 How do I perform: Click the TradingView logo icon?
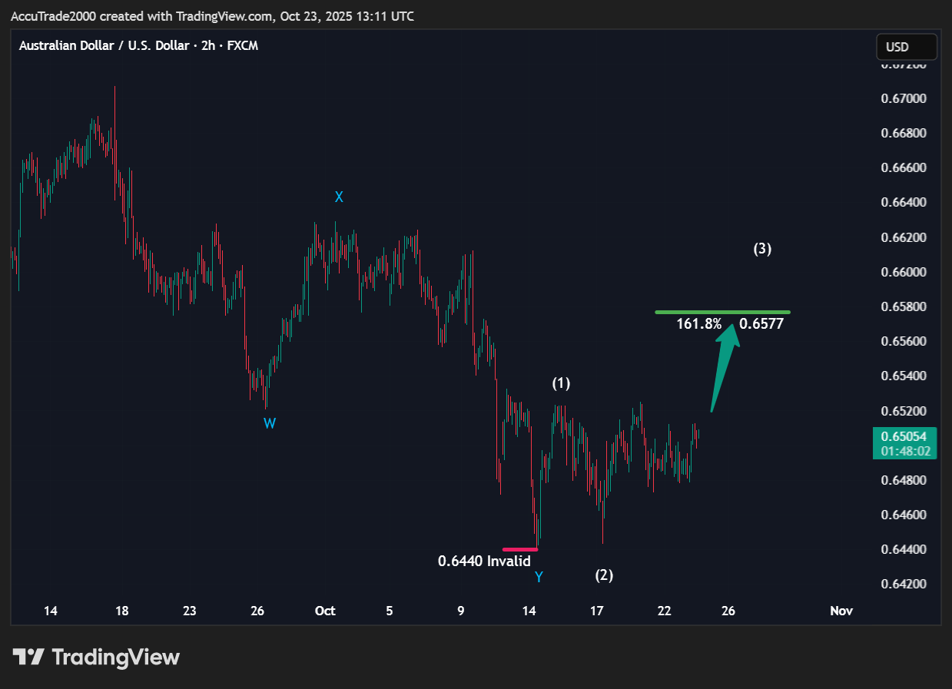point(28,657)
